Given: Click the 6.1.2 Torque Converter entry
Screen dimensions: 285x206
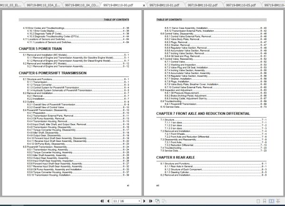Looking at the screenshot, I should (78, 85).
